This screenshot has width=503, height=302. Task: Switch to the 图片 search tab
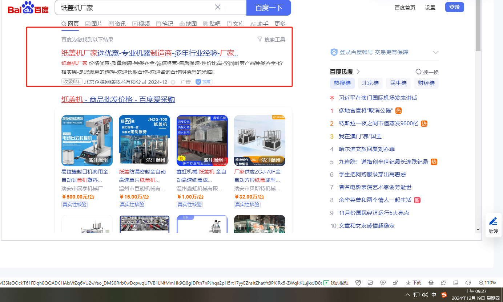(x=94, y=24)
